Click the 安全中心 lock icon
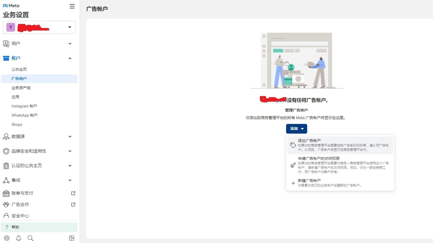 click(x=6, y=215)
